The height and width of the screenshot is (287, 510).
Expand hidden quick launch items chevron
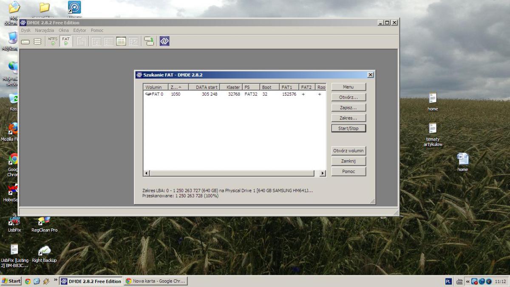(x=56, y=280)
